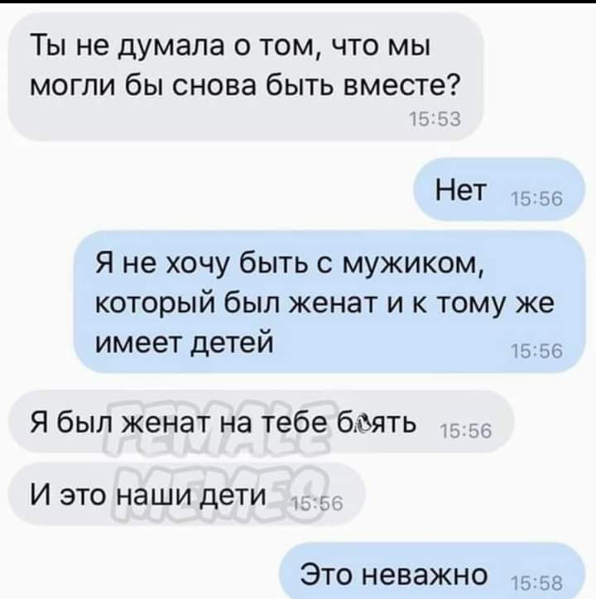Select the 'Нет' reply bubble
This screenshot has height=599, width=596.
[499, 189]
